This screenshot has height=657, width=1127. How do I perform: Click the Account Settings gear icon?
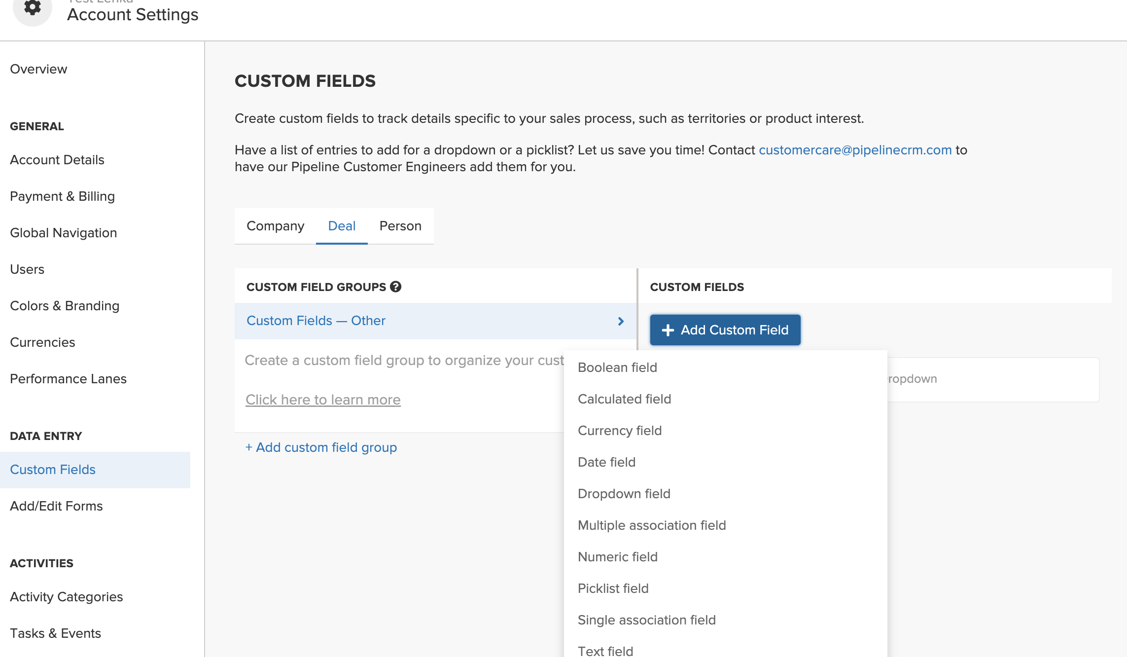point(32,7)
